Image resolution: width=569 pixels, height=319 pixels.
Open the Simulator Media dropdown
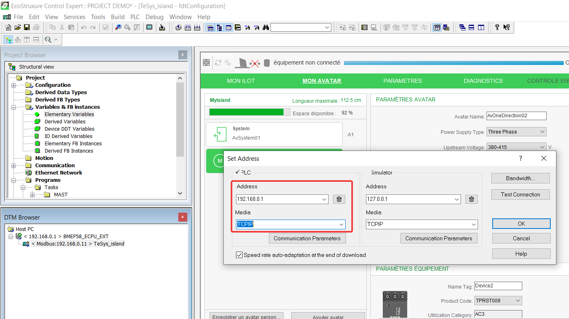(474, 224)
